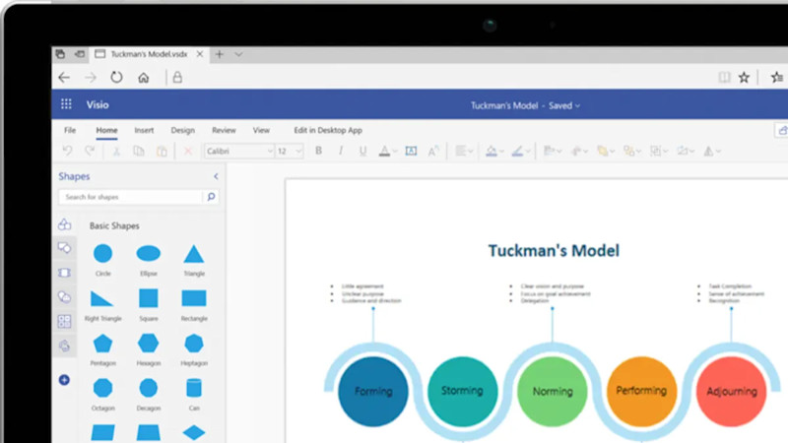Image resolution: width=788 pixels, height=443 pixels.
Task: Click the Redo icon in ribbon
Action: click(x=90, y=151)
